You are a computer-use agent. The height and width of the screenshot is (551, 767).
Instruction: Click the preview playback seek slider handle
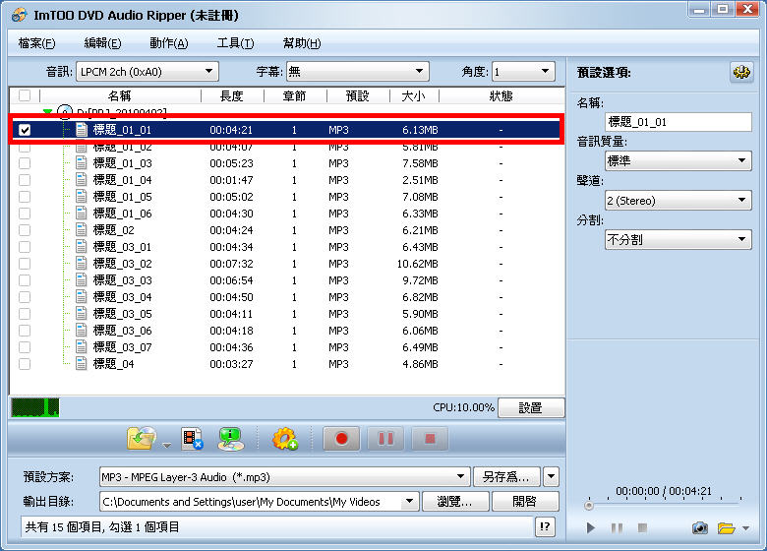point(588,506)
